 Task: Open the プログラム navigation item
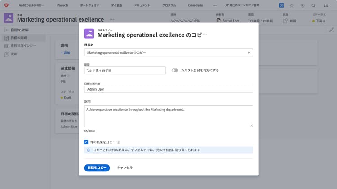click(169, 5)
